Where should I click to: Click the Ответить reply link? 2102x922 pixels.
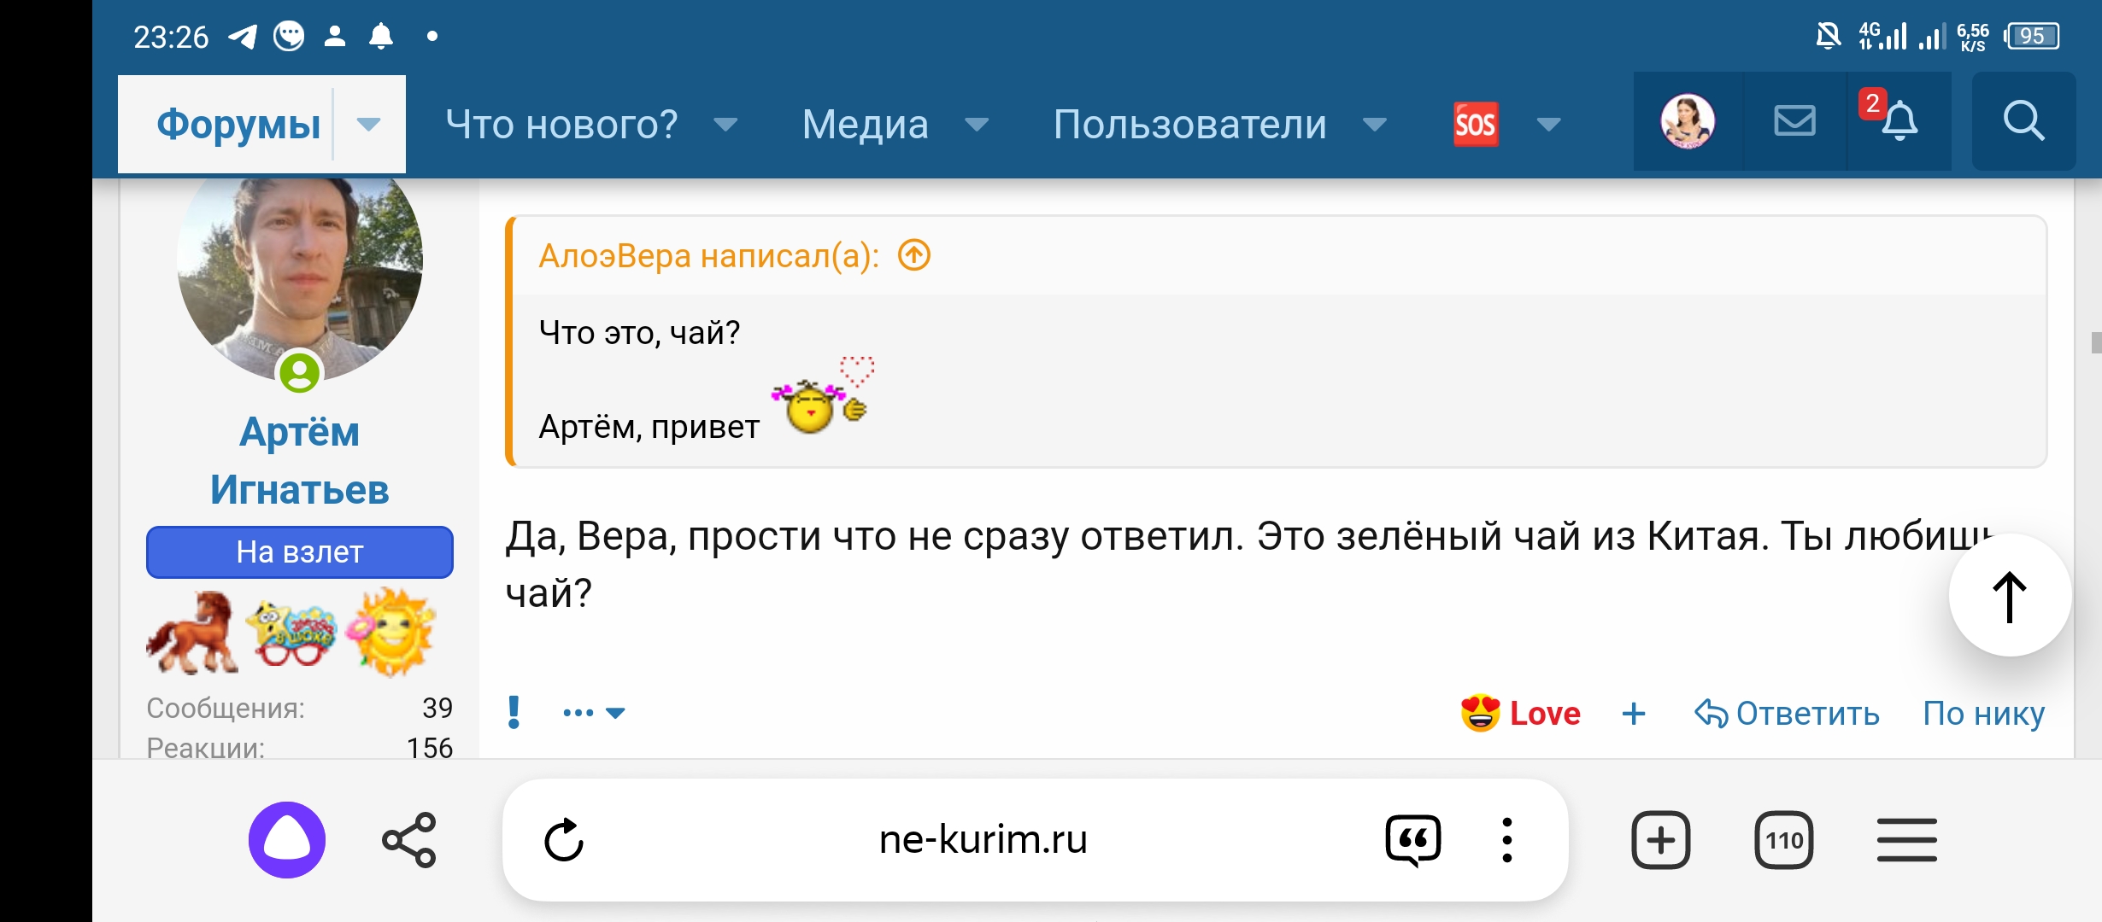[1788, 714]
